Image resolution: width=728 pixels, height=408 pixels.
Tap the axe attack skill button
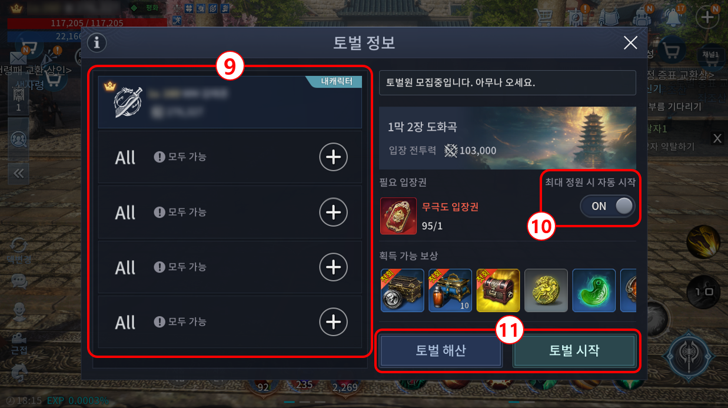coord(689,357)
